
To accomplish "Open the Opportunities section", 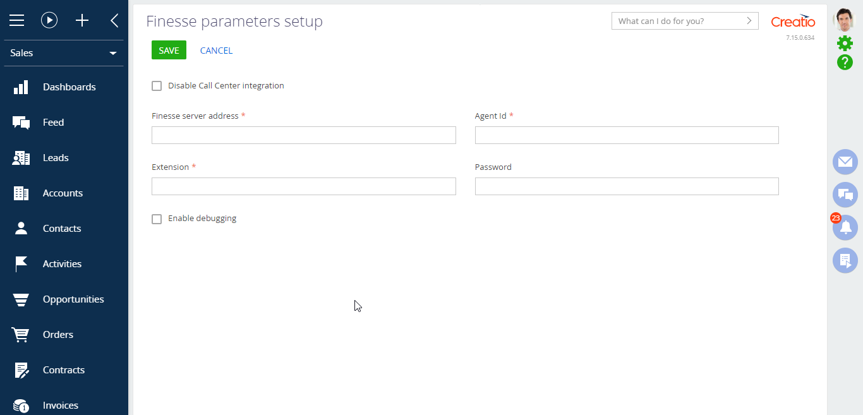I will 74,299.
